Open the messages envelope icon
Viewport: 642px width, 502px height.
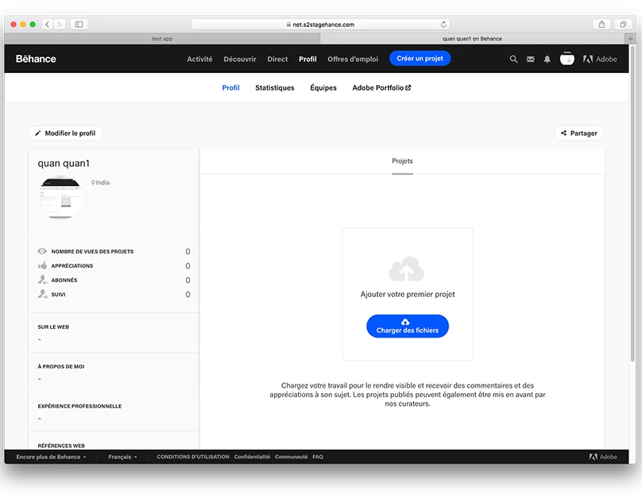pos(530,59)
